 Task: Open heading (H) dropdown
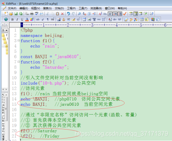coord(52,20)
